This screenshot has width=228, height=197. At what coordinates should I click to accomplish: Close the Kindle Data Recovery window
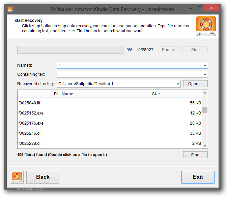211,8
